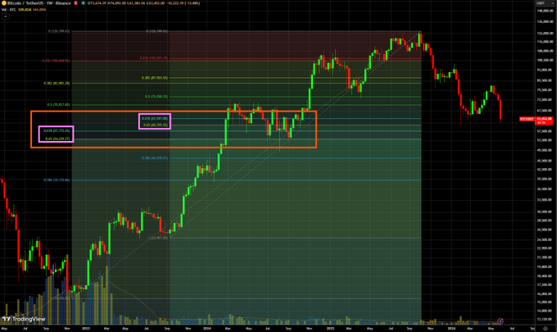Collapse the indicator legend with the chevron
The width and height of the screenshot is (557, 332).
6,16
